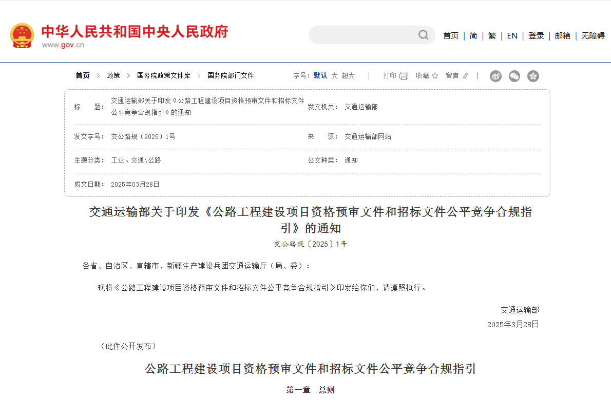The height and width of the screenshot is (400, 611).
Task: Switch font size to 超大
Action: [347, 75]
